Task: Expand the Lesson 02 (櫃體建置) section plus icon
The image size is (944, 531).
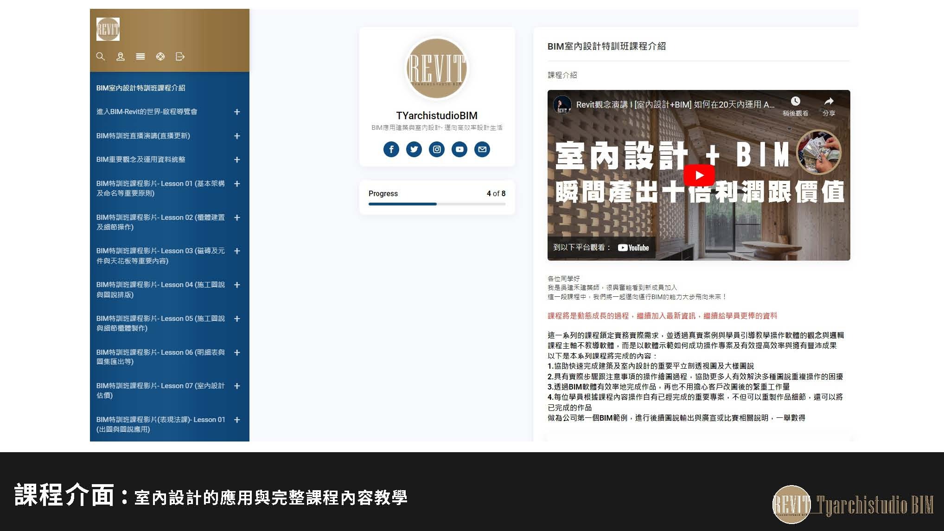Action: (237, 218)
